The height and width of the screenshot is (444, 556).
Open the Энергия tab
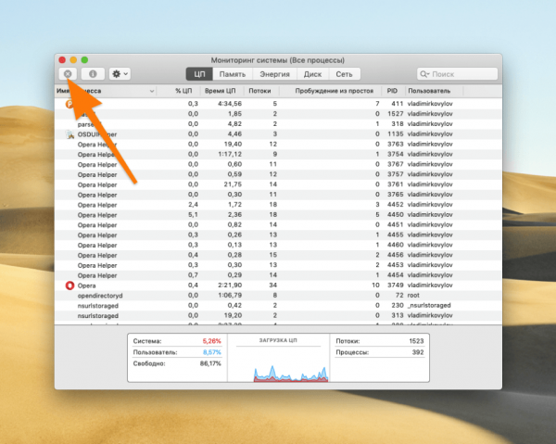coord(274,74)
